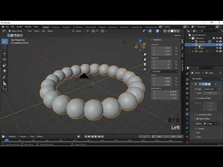Screen dimensions: 223x167
Task: Toggle camera view with the camera icon
Action: (145, 64)
